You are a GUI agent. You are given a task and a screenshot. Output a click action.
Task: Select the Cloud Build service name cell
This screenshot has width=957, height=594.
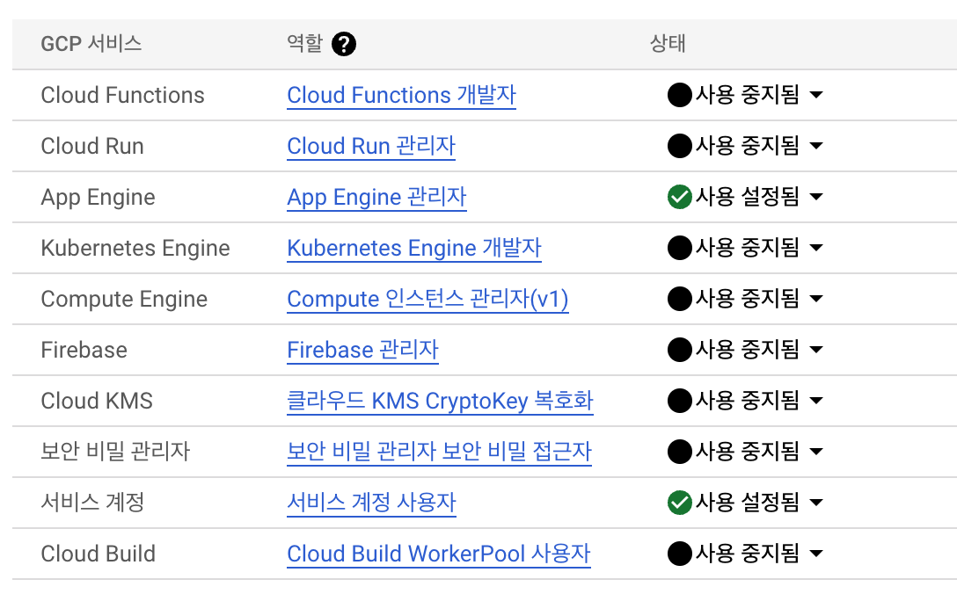(x=99, y=554)
